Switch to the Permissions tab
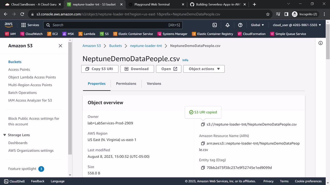This screenshot has width=330, height=185. tap(126, 84)
